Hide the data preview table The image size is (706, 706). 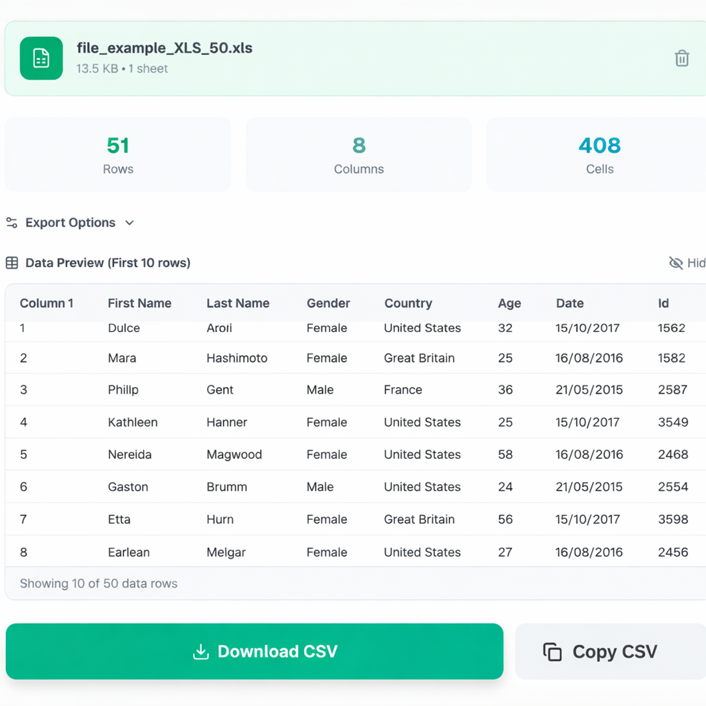click(688, 263)
